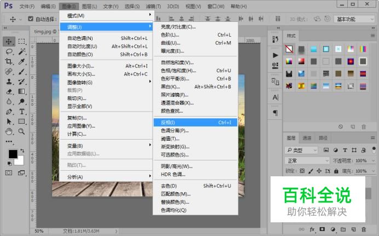
Task: Click the 50% zoom level field
Action: pos(39,231)
